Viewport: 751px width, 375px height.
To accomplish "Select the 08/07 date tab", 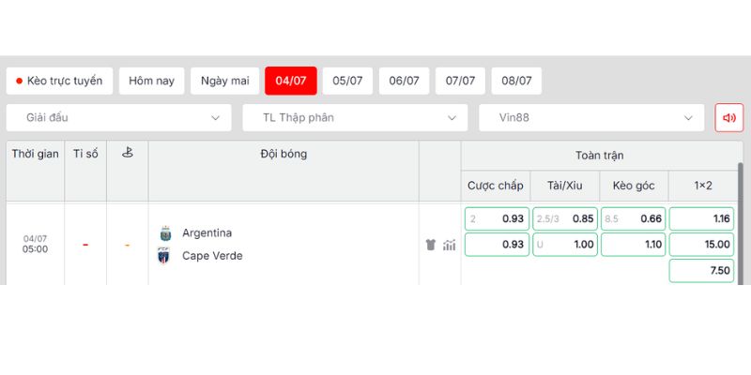I will click(517, 81).
